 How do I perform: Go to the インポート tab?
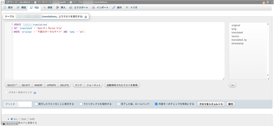coord(100,8)
